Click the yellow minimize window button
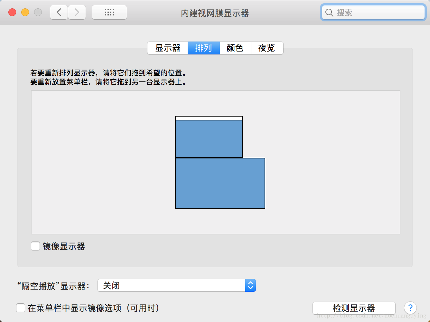Screen dimensions: 430x322 (x=25, y=12)
